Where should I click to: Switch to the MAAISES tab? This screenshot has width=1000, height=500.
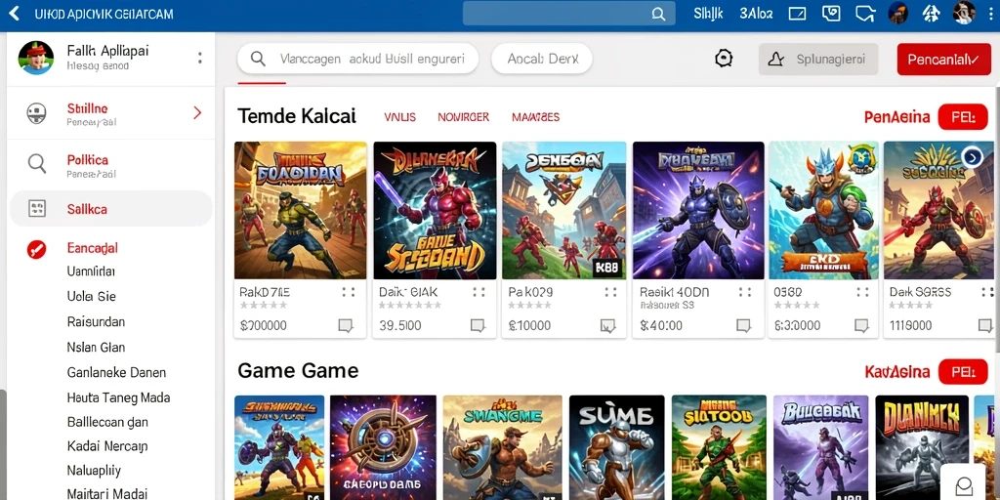(x=536, y=117)
